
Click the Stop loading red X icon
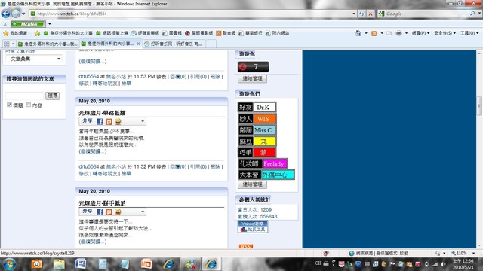click(x=371, y=14)
